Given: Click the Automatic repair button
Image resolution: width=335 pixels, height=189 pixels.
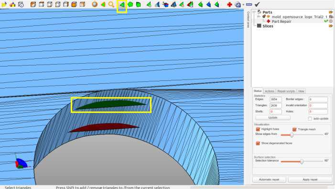Looking at the screenshot, I should 269,179.
